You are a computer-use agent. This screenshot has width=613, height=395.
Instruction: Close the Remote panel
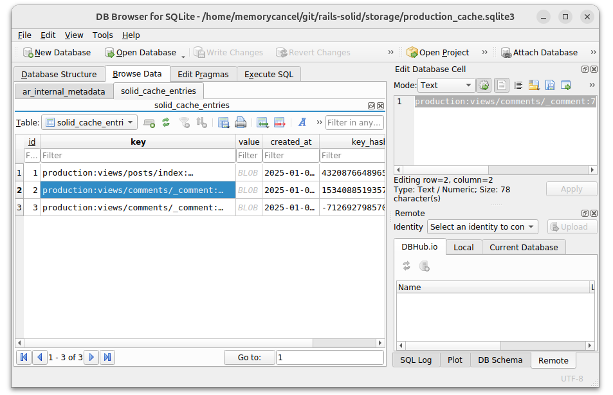[594, 213]
